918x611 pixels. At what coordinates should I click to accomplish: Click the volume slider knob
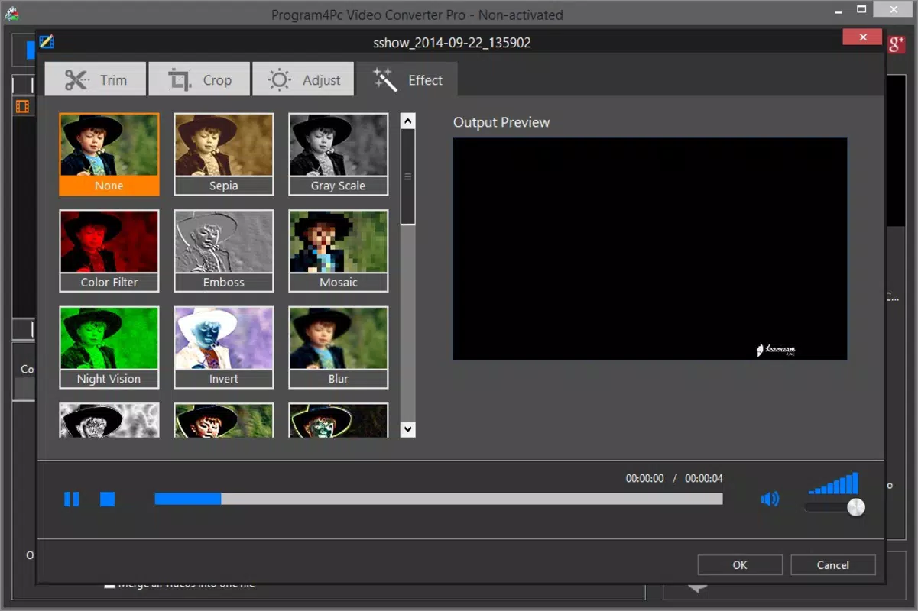pyautogui.click(x=856, y=507)
